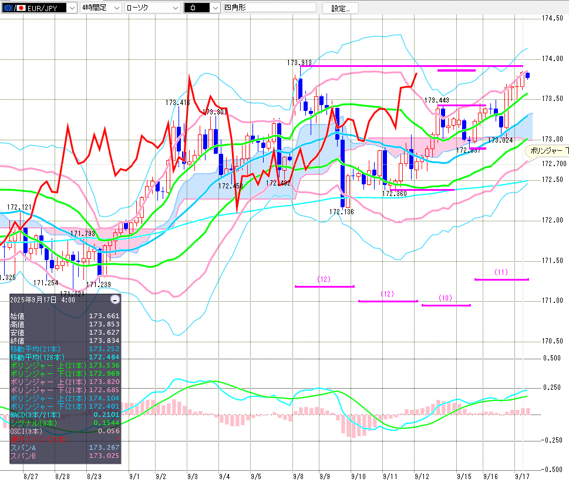Screen dimensions: 569x482
Task: Select the magenta (11) range marker
Action: [x=501, y=272]
